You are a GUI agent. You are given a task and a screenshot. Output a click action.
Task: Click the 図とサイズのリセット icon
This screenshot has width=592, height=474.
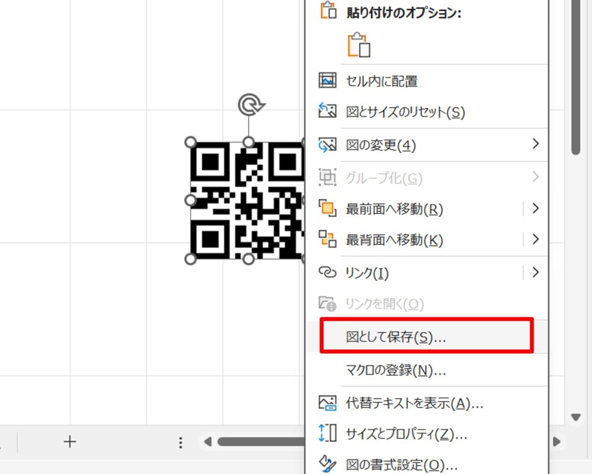click(x=327, y=110)
